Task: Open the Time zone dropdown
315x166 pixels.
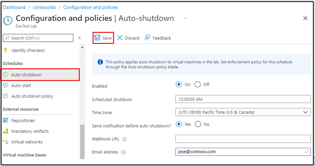Action: [x=243, y=113]
